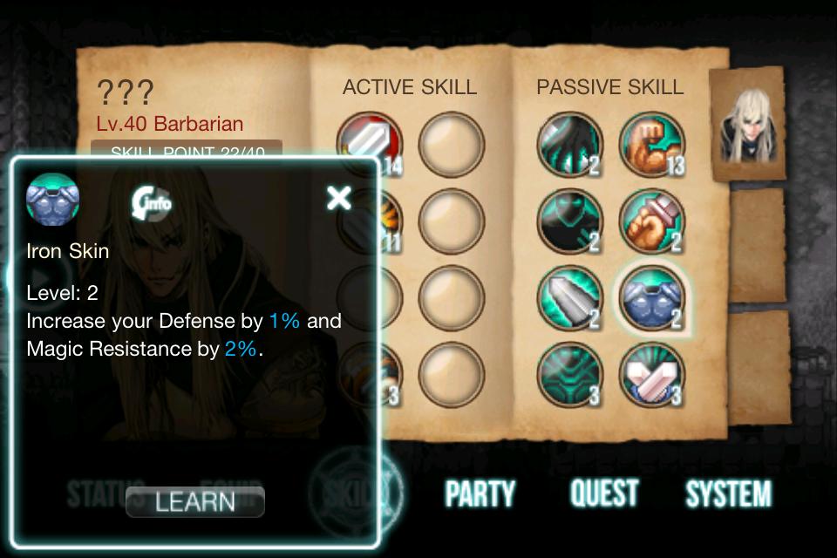837x558 pixels.
Task: Select the Iron Skin armor passive skill
Action: tap(652, 298)
